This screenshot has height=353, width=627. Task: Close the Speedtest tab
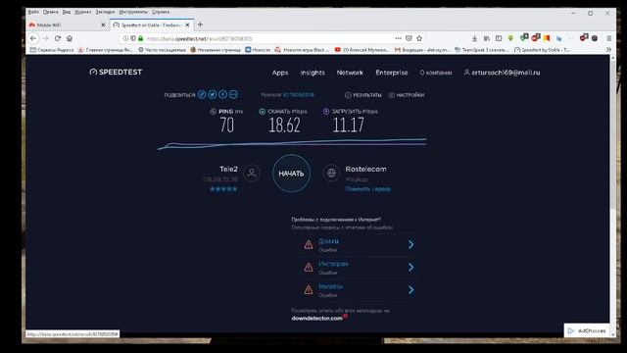point(187,25)
